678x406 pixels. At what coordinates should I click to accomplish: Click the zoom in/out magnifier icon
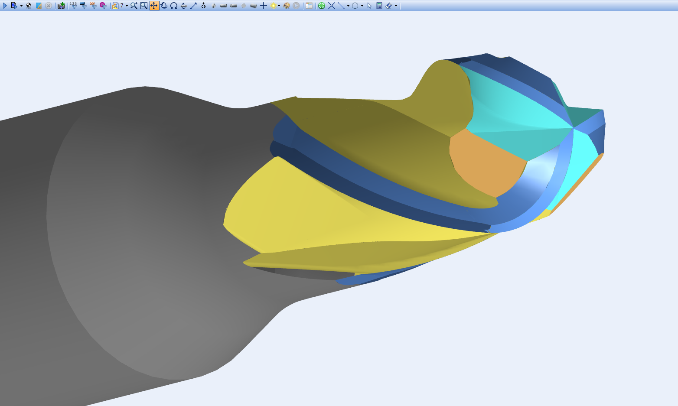(134, 6)
